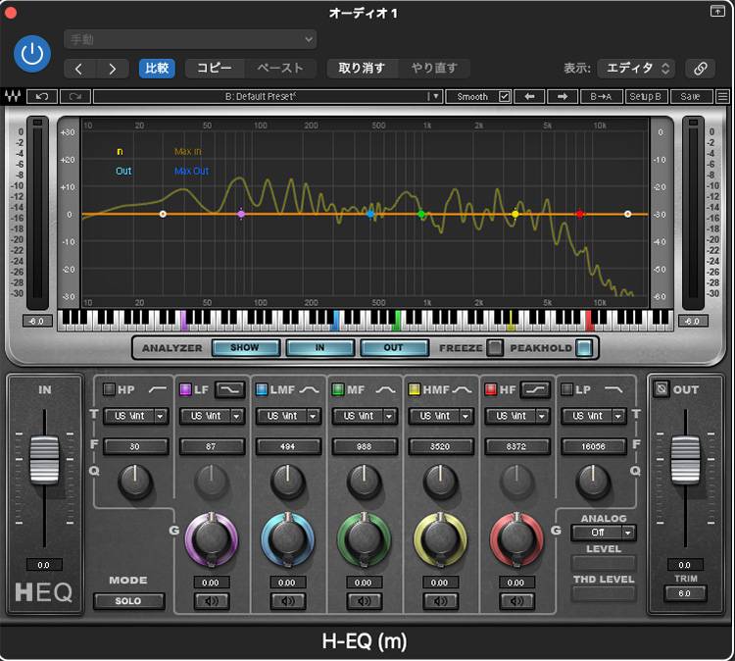The width and height of the screenshot is (735, 661).
Task: Open the Default Preset dropdown arrow
Action: click(x=435, y=97)
